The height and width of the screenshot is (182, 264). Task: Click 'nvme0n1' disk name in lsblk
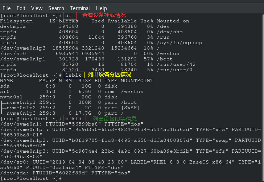(x=11, y=97)
